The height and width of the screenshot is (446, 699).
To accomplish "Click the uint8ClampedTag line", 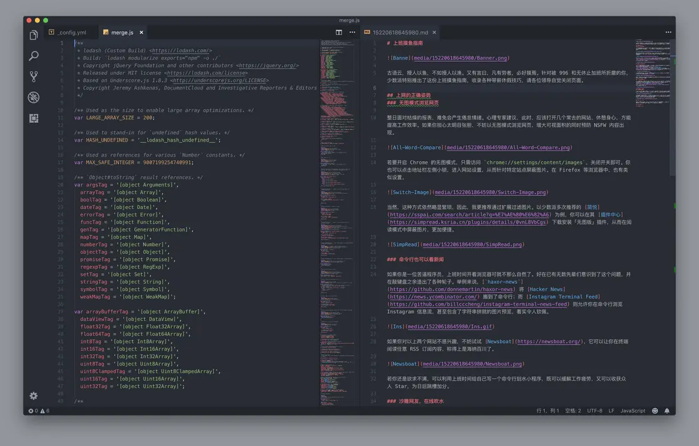I will point(150,372).
